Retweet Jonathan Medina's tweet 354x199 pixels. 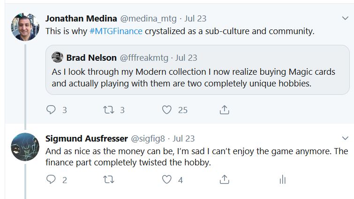pos(108,110)
